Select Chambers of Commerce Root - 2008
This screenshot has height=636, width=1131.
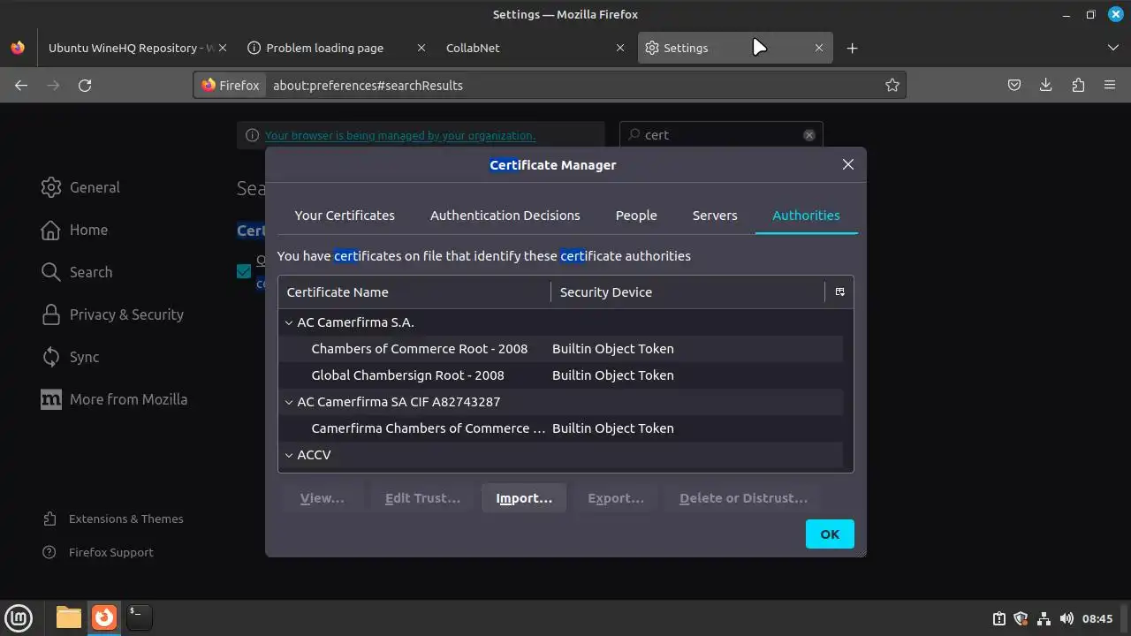(x=560, y=349)
